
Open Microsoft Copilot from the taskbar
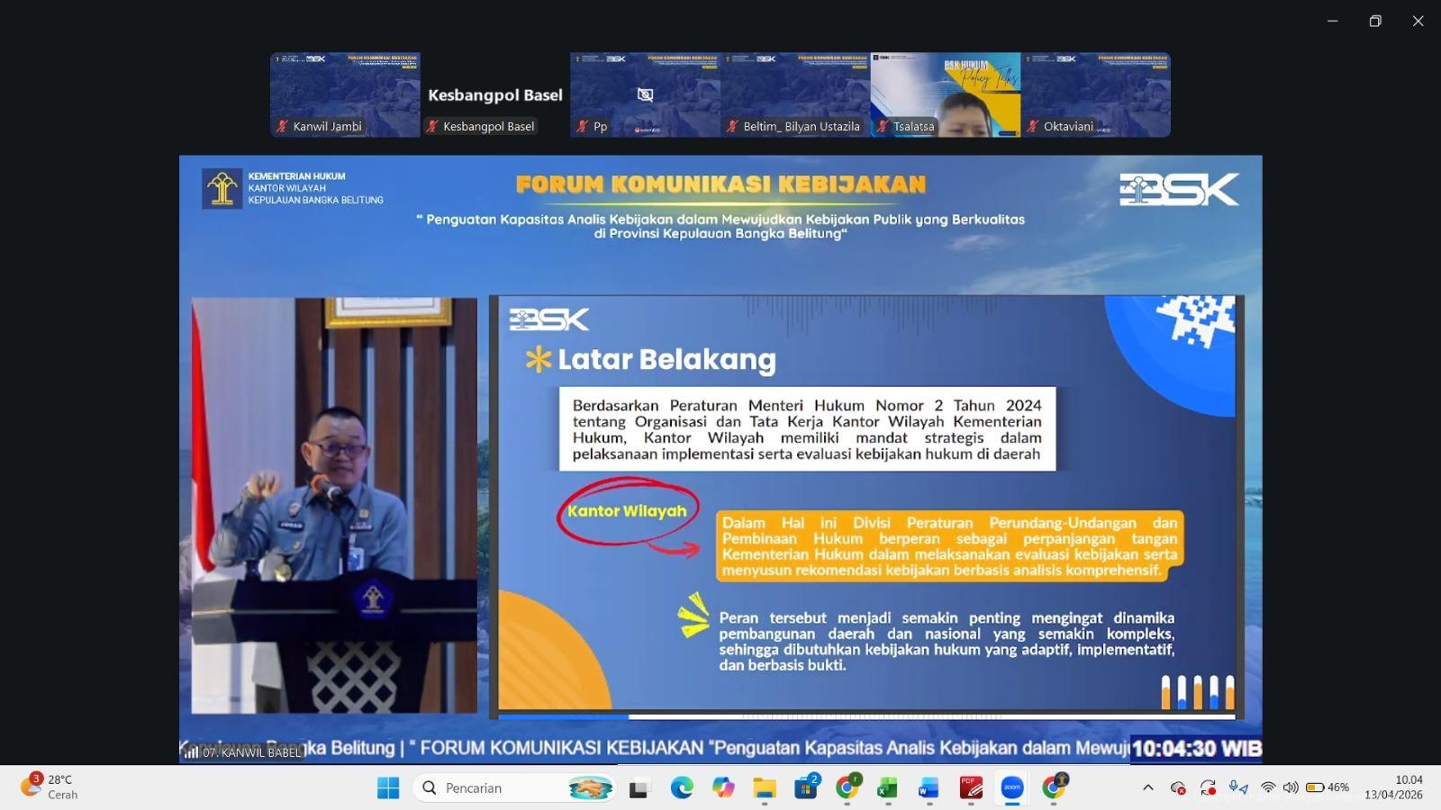pos(723,787)
